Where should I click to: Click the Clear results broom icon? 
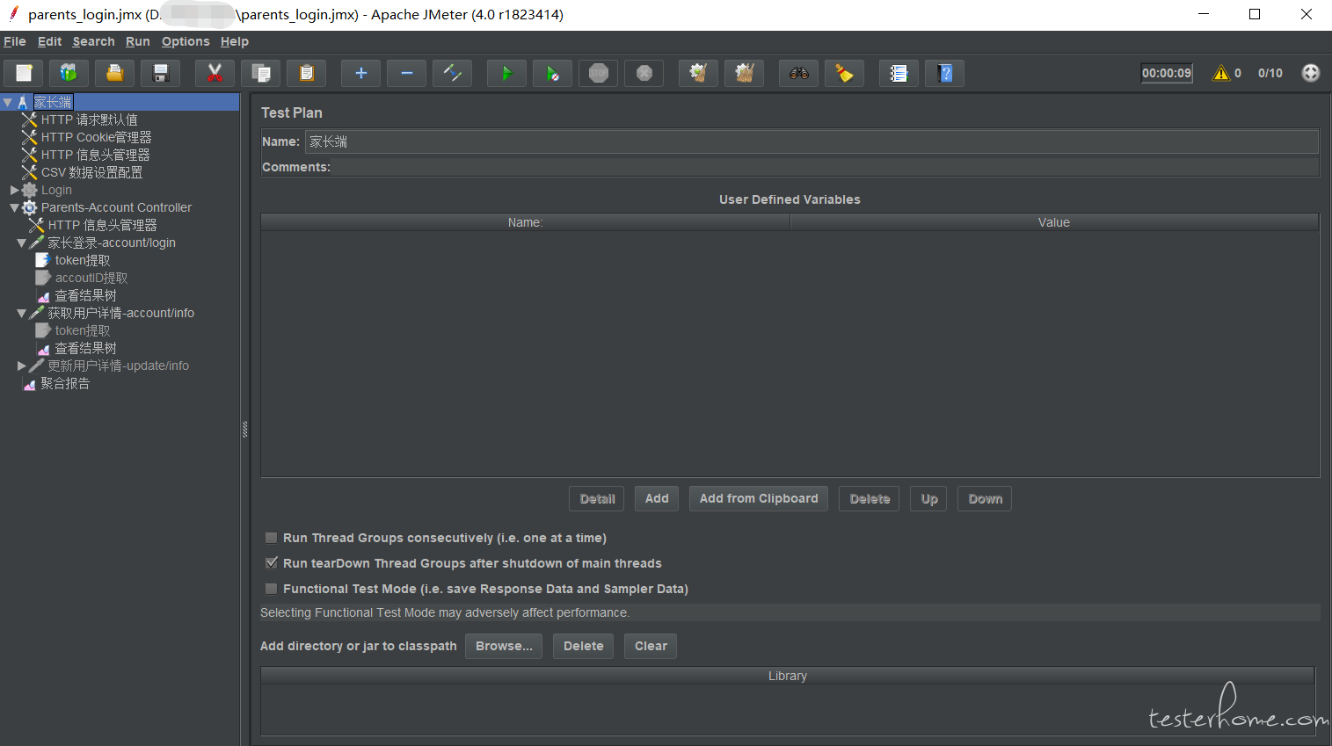pos(698,73)
